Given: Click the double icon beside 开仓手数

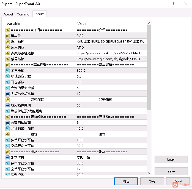Looking at the screenshot, I should click(7, 82).
